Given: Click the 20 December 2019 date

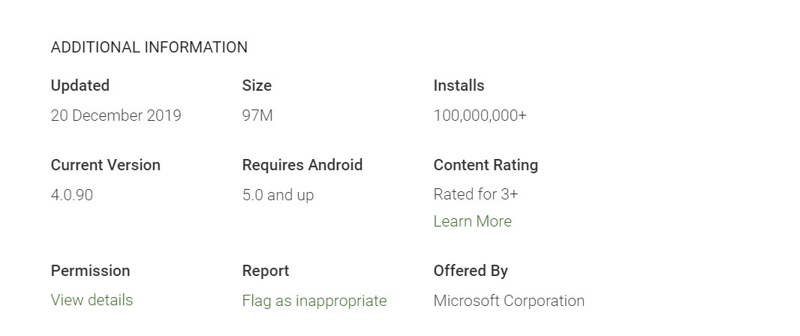Looking at the screenshot, I should (116, 115).
